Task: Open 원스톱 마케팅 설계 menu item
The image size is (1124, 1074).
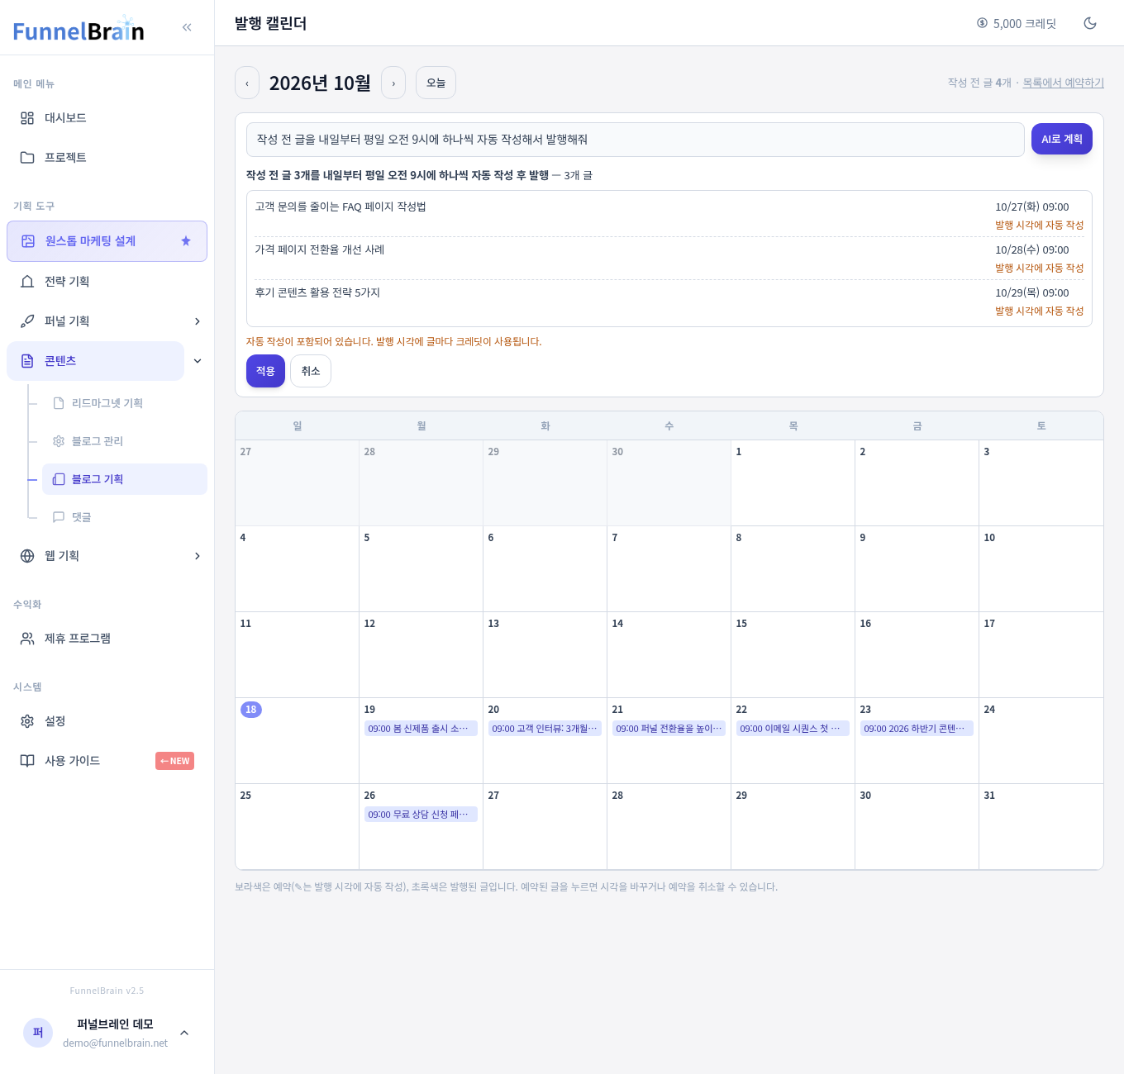Action: (107, 241)
